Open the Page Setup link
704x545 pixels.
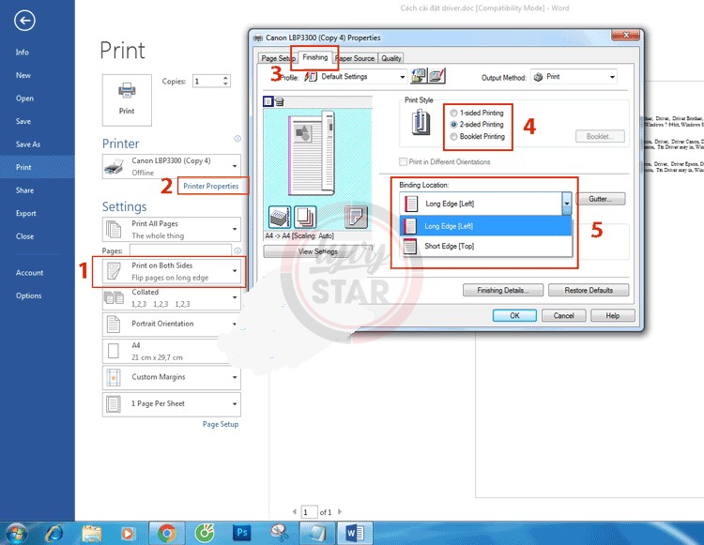click(220, 424)
